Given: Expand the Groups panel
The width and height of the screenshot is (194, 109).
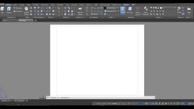Looking at the screenshot, I should coord(181,18).
